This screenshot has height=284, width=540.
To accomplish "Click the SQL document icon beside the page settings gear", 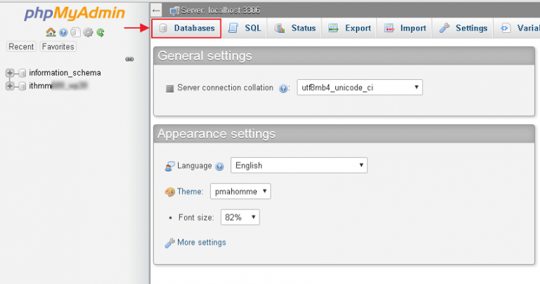I will pyautogui.click(x=75, y=32).
